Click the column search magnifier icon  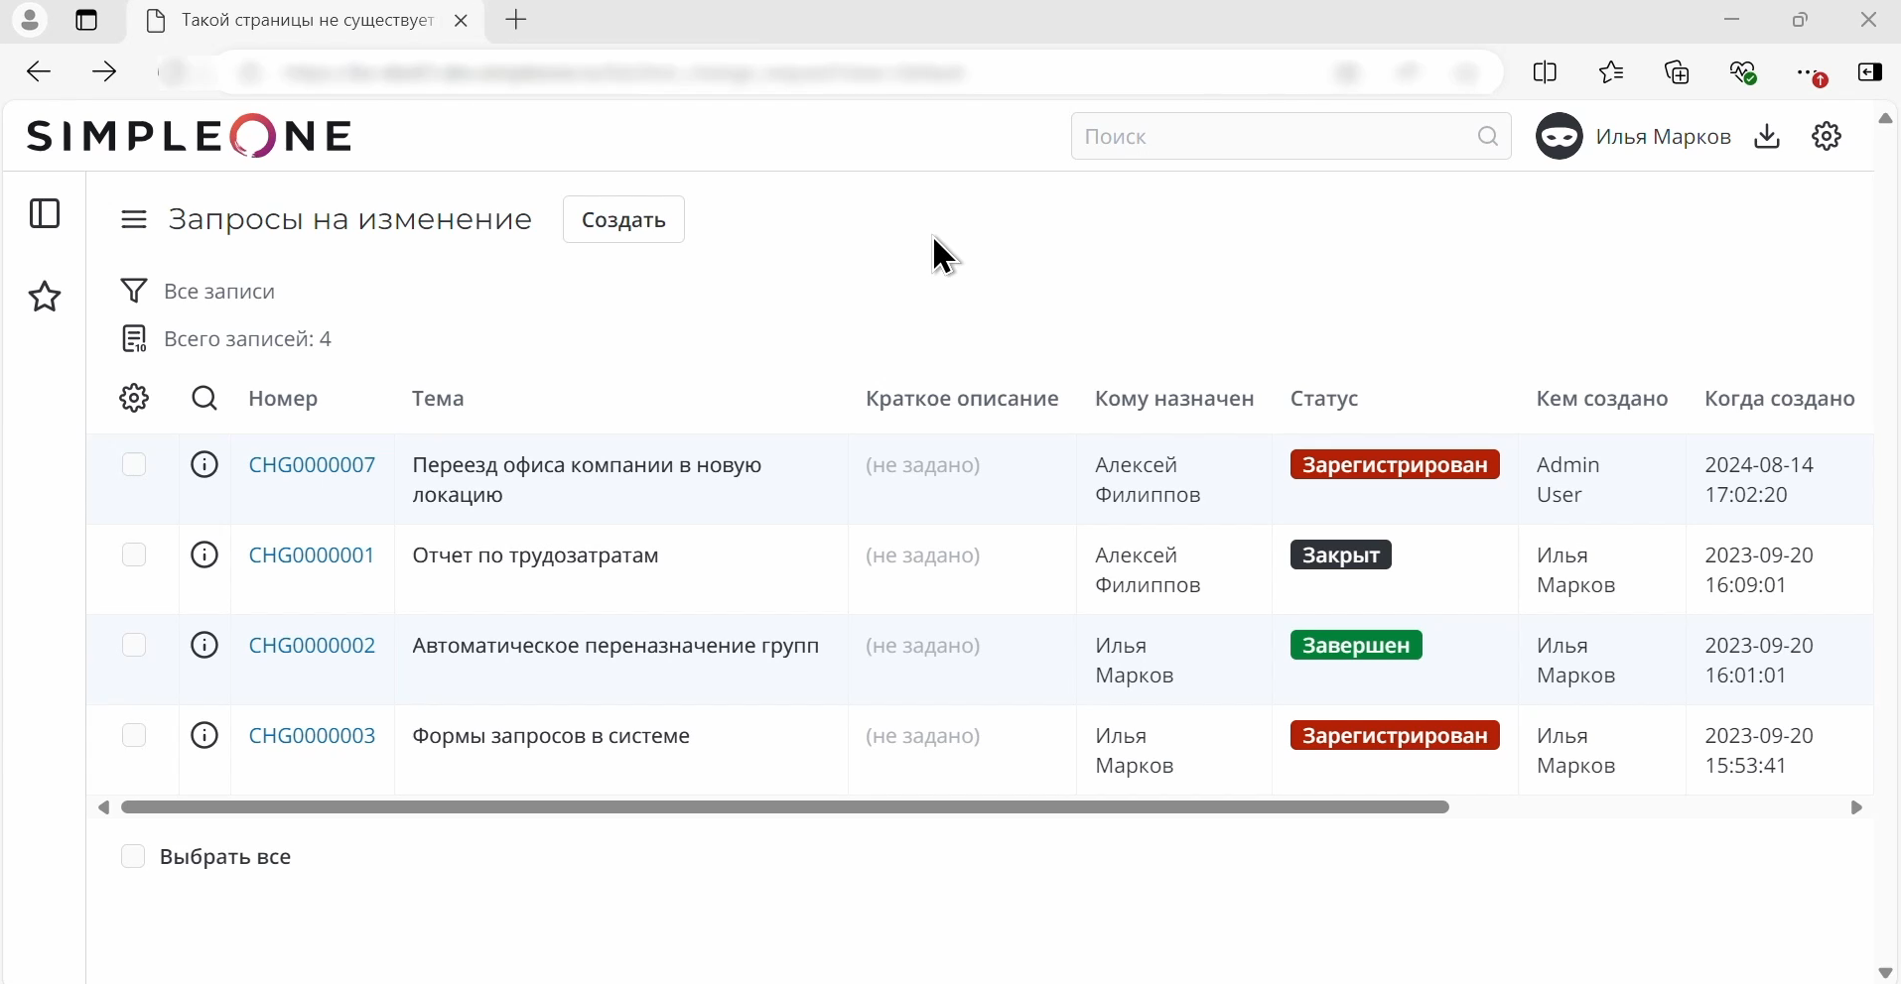(204, 399)
